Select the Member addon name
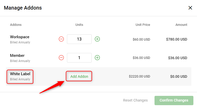Image resolution: width=197 pixels, height=108 pixels. pyautogui.click(x=17, y=56)
